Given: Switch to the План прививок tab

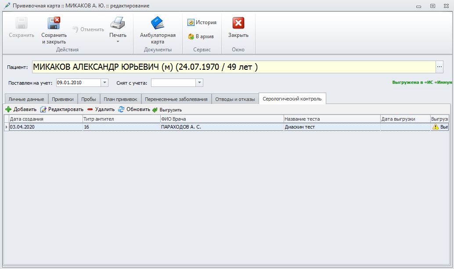Looking at the screenshot, I should (120, 99).
